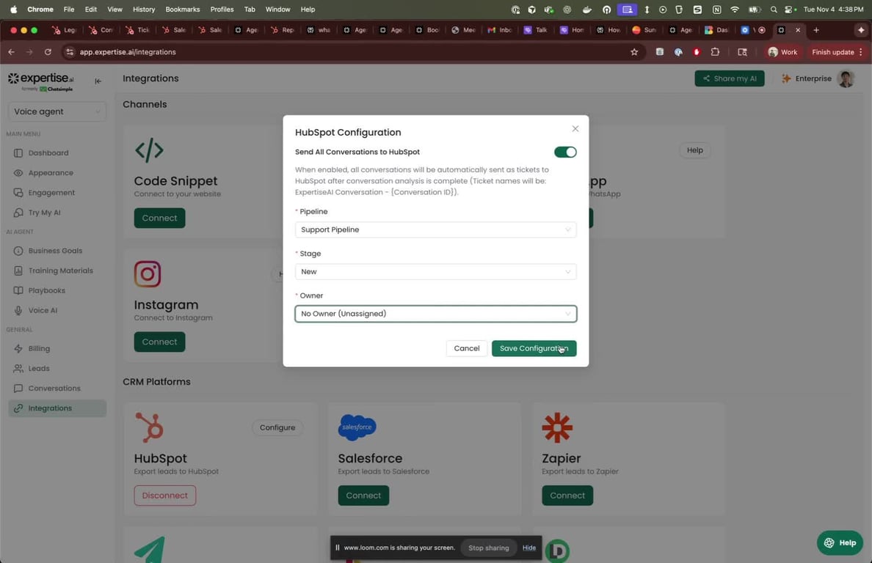The image size is (872, 563).
Task: Open a new tab with plus icon
Action: coord(815,30)
